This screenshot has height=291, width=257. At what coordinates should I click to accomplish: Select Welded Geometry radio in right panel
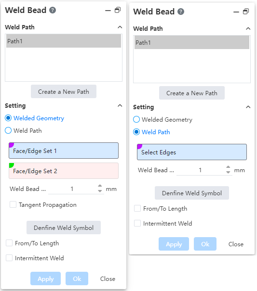pos(136,119)
